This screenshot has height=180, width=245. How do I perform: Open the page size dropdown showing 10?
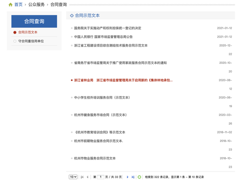point(73,177)
